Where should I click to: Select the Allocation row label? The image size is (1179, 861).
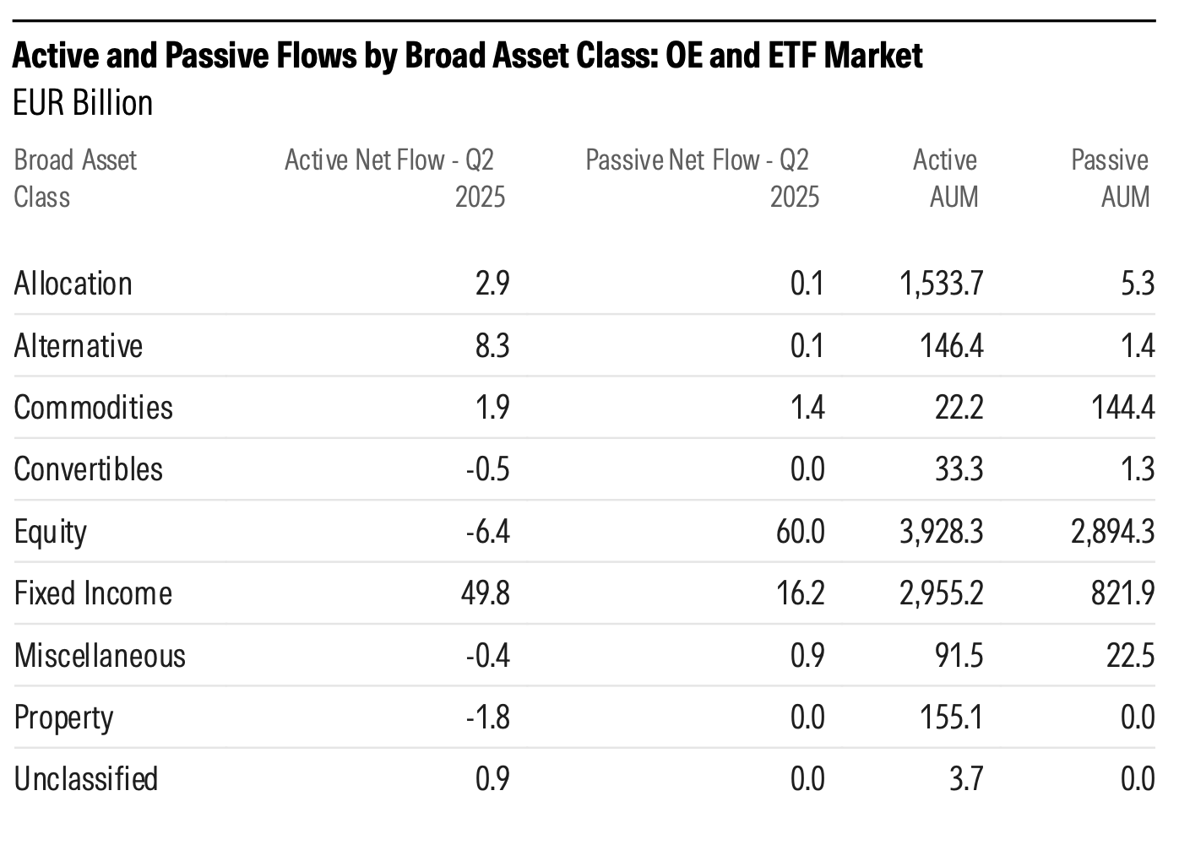click(x=73, y=284)
